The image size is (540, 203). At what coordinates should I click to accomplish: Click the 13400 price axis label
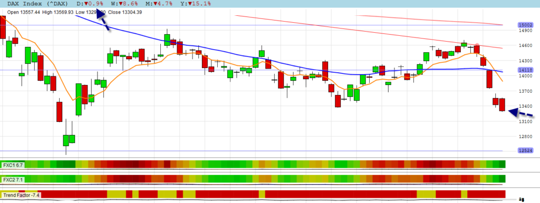tap(526, 107)
